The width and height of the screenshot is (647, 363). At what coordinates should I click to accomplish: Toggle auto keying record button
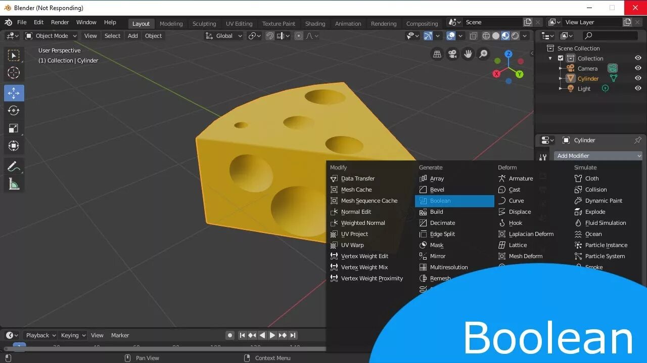point(230,335)
